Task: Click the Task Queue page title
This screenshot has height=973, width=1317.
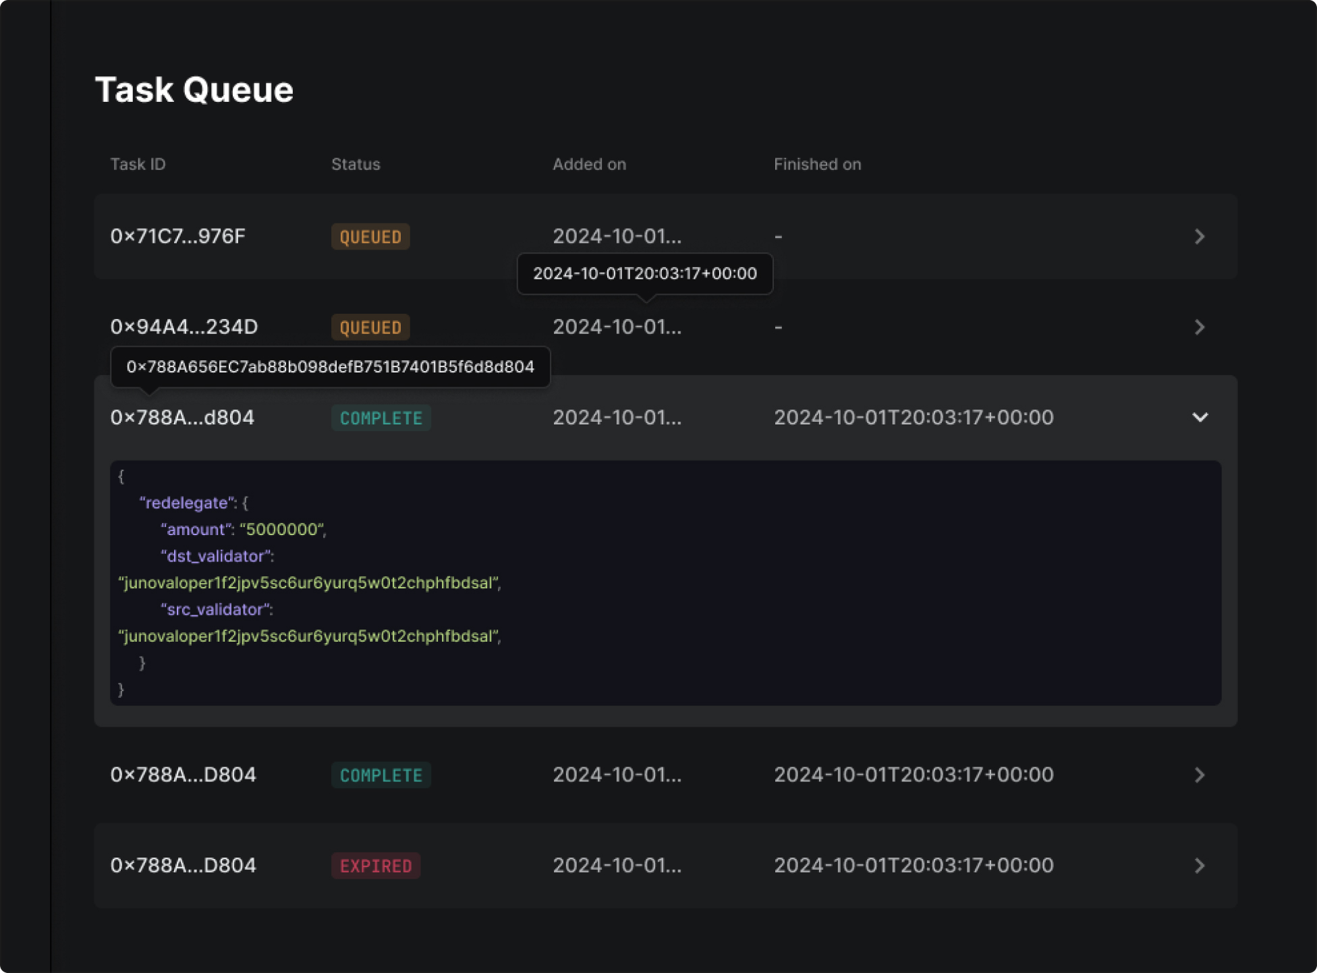Action: (x=194, y=89)
